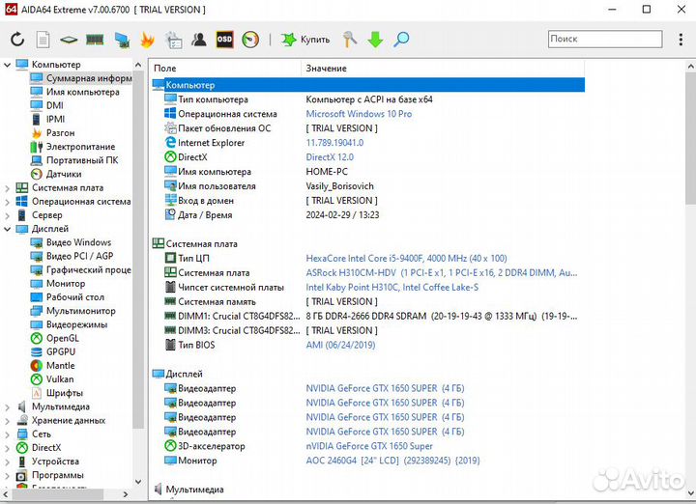Expand the Мультимедиа tree node

click(7, 406)
